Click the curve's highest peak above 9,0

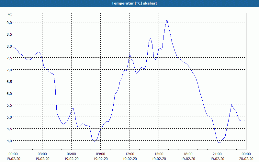click(x=167, y=19)
